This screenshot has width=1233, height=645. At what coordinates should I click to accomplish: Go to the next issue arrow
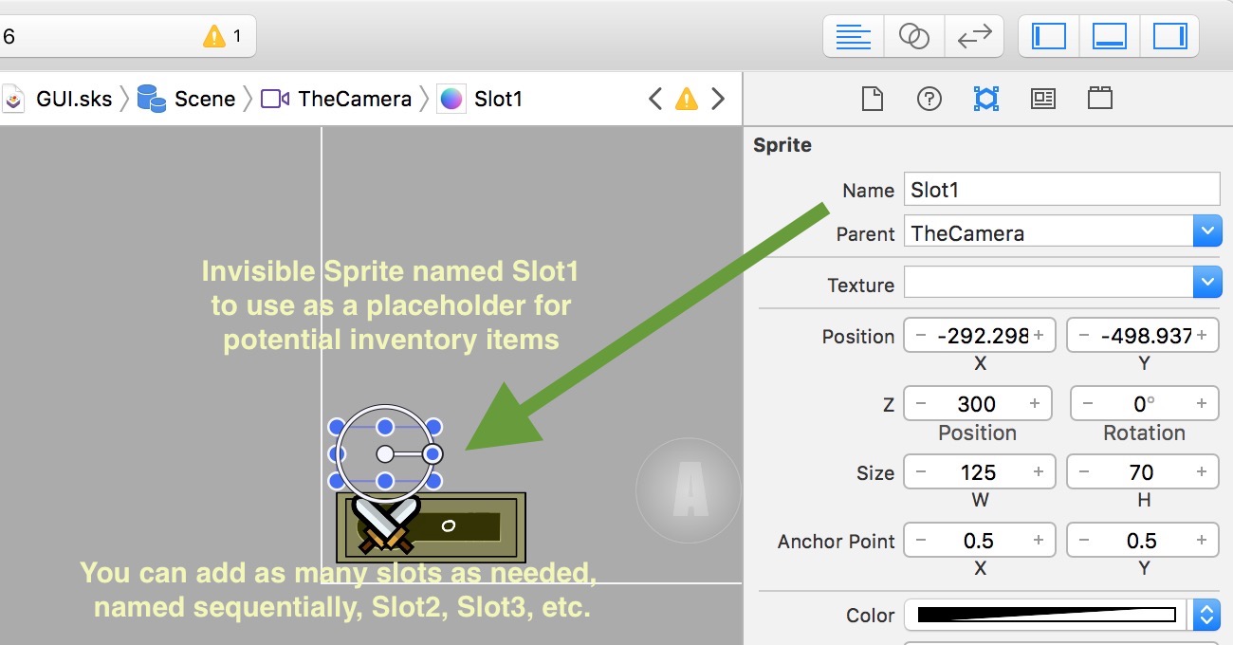pos(718,99)
